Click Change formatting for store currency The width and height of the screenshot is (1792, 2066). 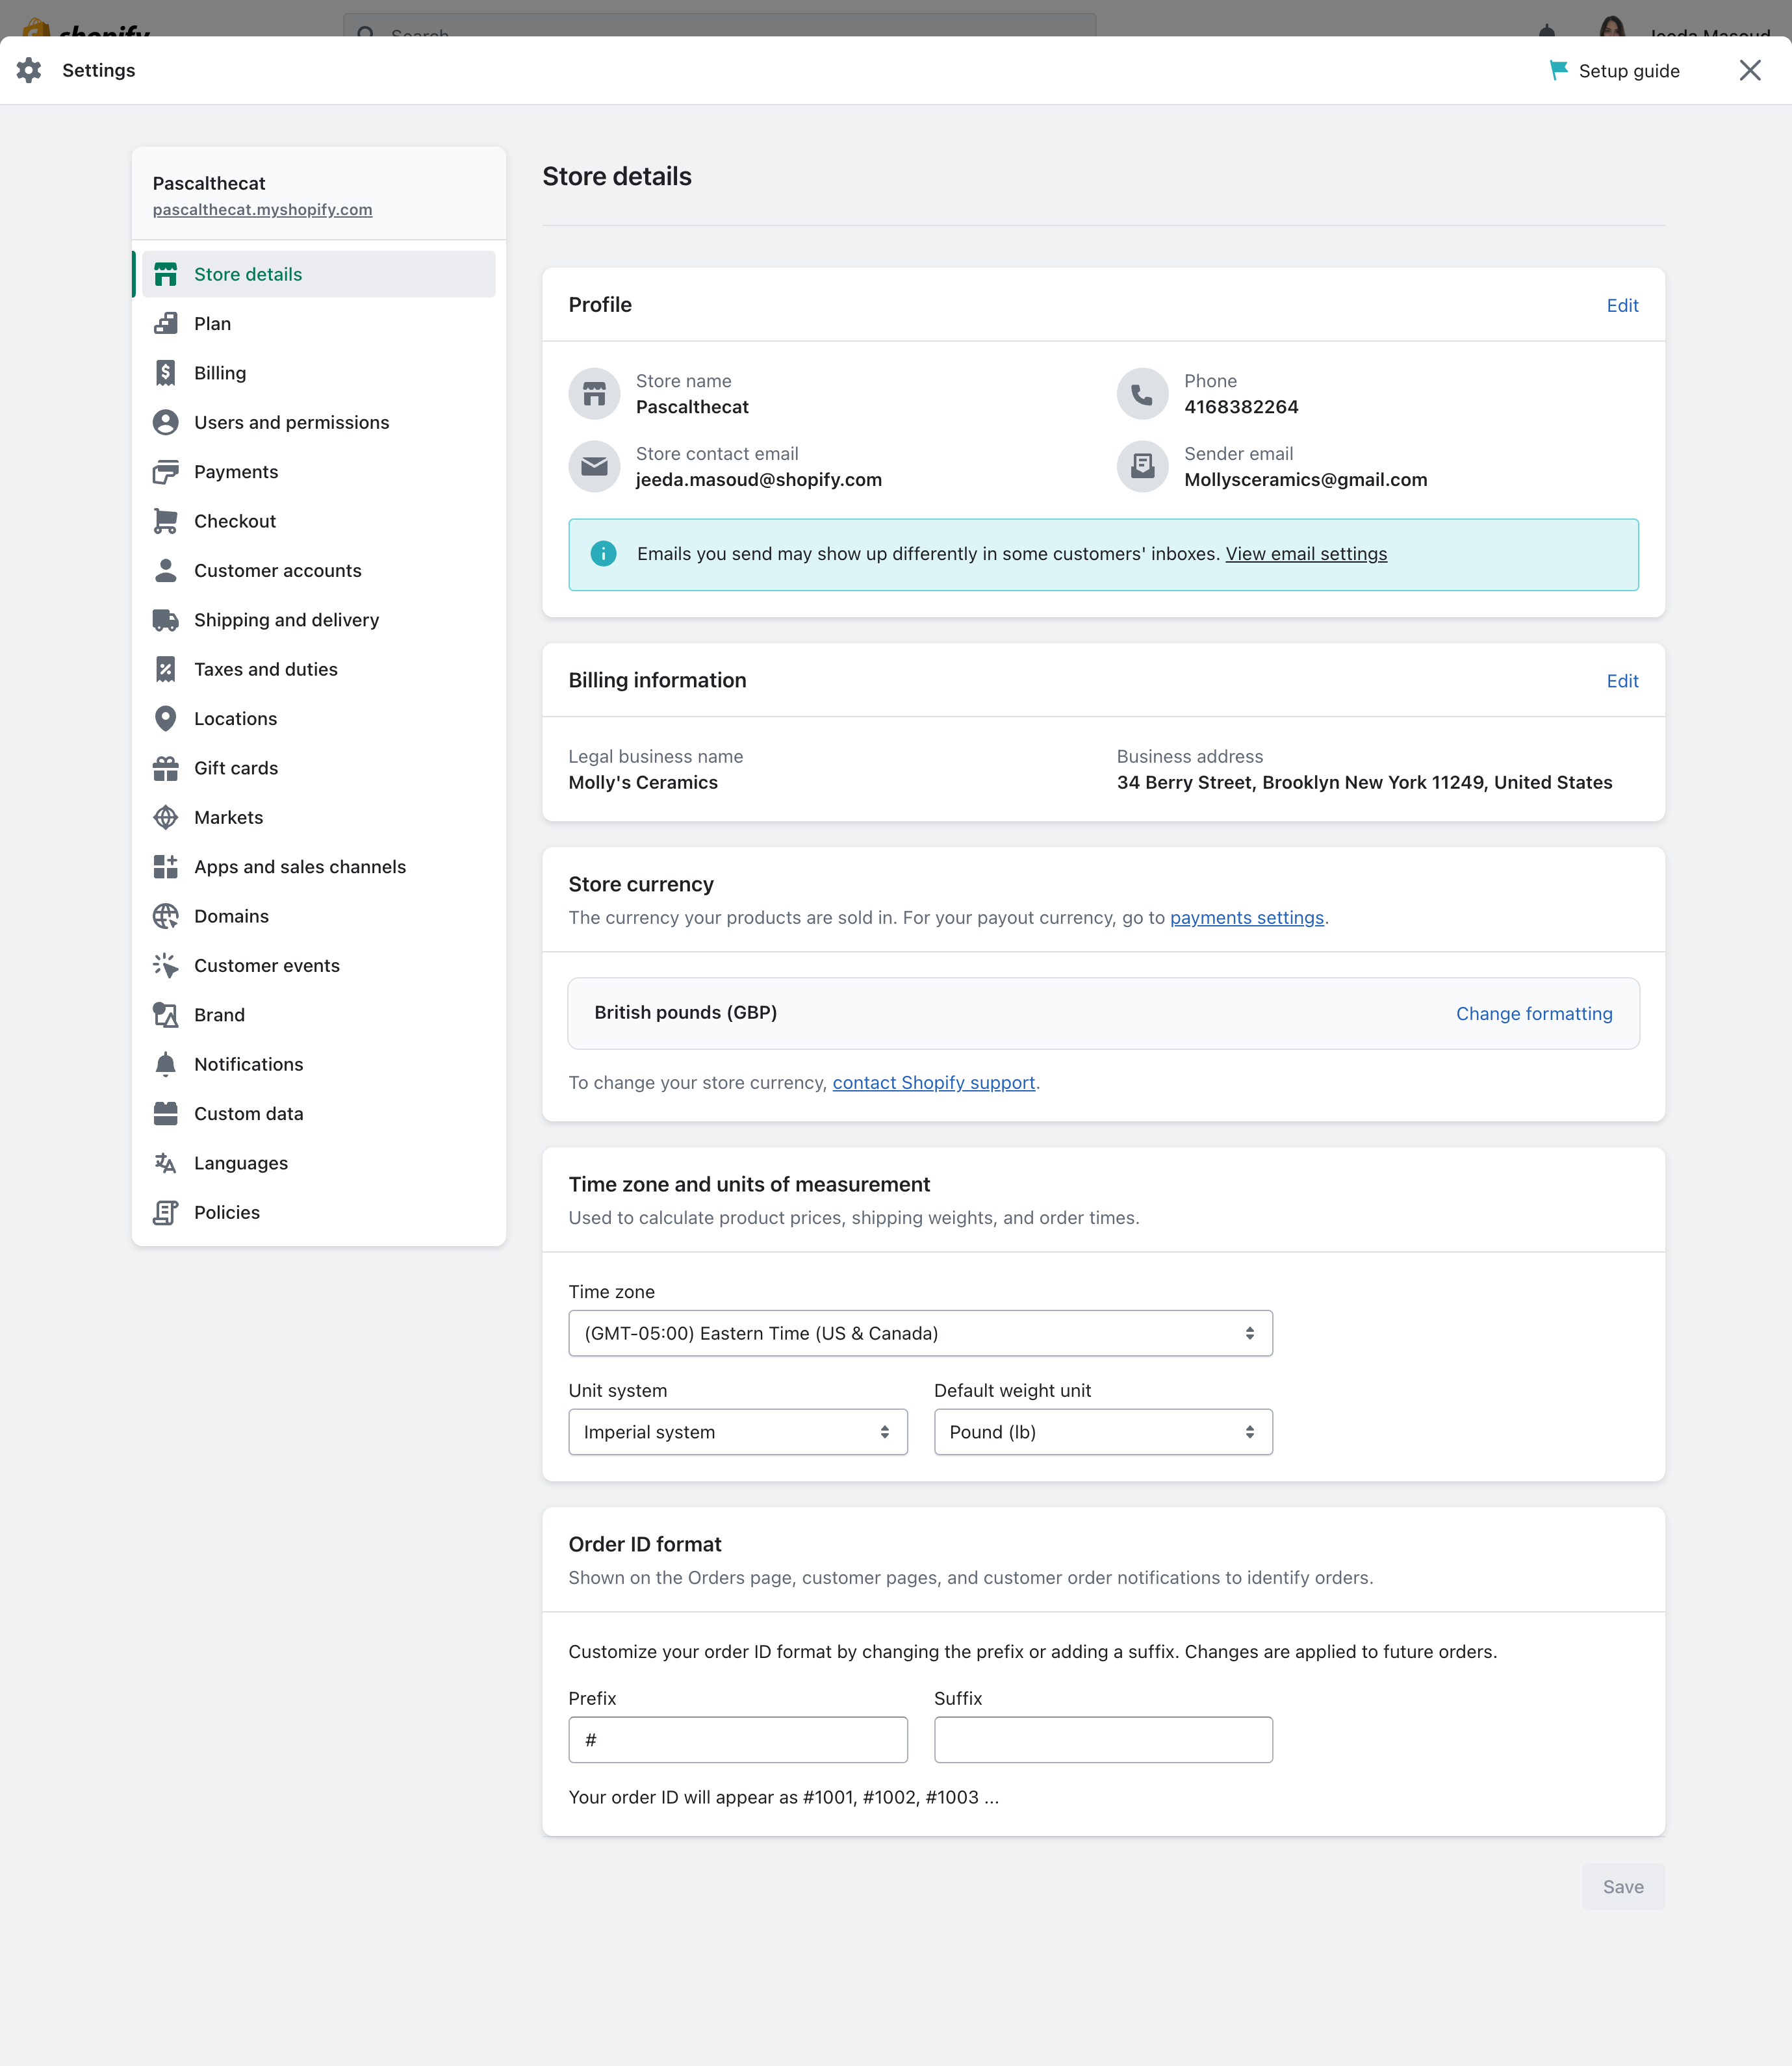pos(1534,1014)
